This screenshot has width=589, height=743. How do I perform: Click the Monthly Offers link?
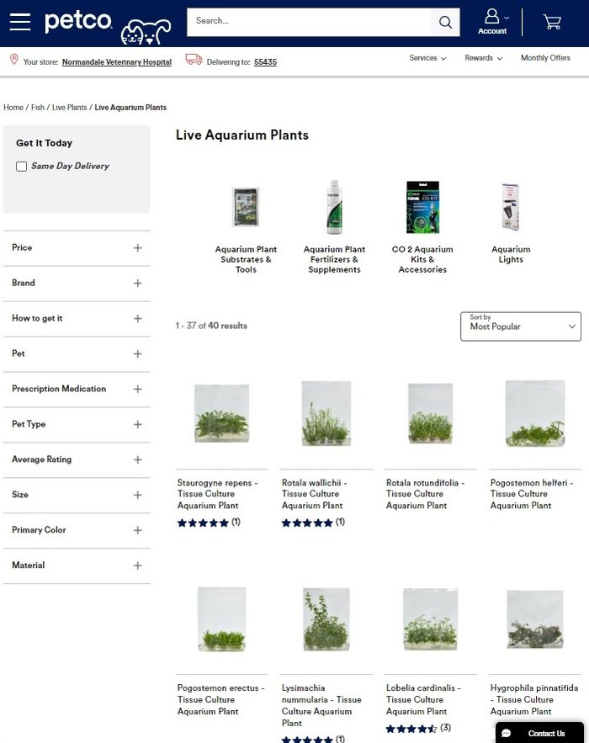click(x=545, y=58)
